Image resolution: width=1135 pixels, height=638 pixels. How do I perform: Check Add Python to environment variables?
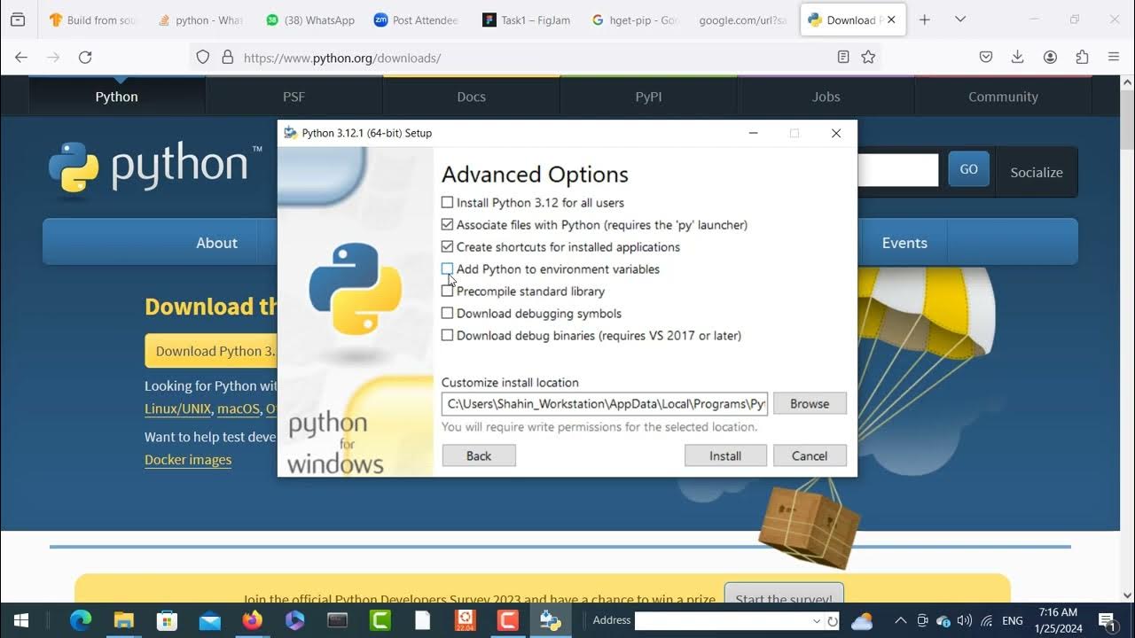(447, 268)
